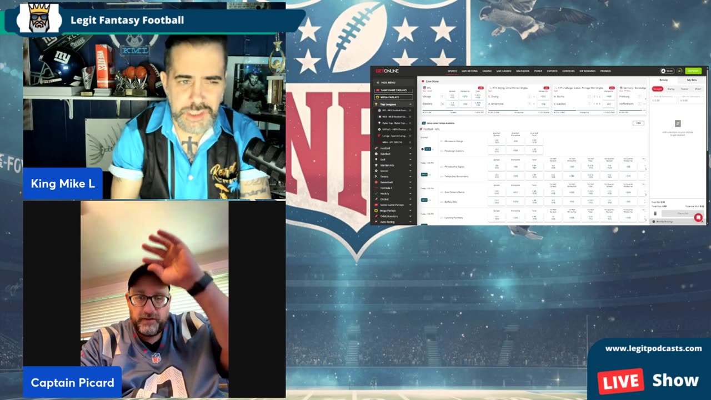711x400 pixels.
Task: Click S. Zhang player in WTA Beijing card
Action: tap(493, 97)
